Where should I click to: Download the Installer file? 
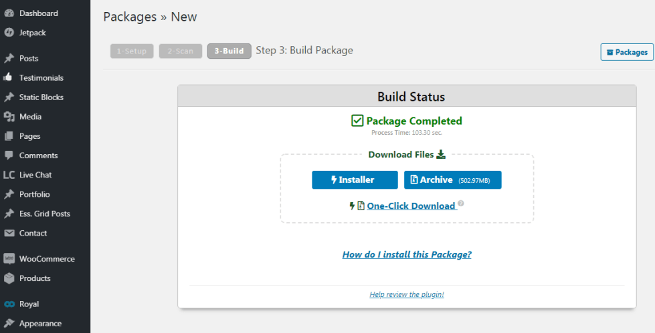click(x=355, y=180)
